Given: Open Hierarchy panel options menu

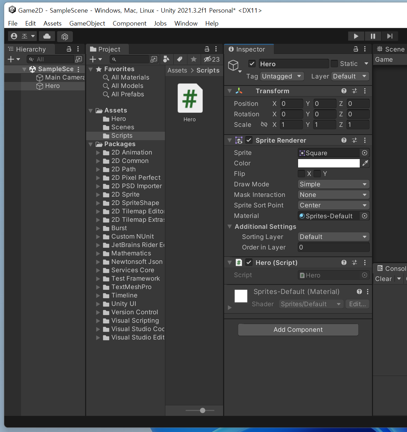Looking at the screenshot, I should point(78,49).
